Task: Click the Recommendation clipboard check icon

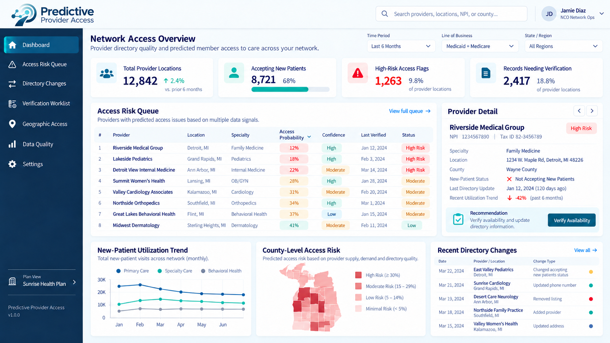Action: click(x=458, y=219)
